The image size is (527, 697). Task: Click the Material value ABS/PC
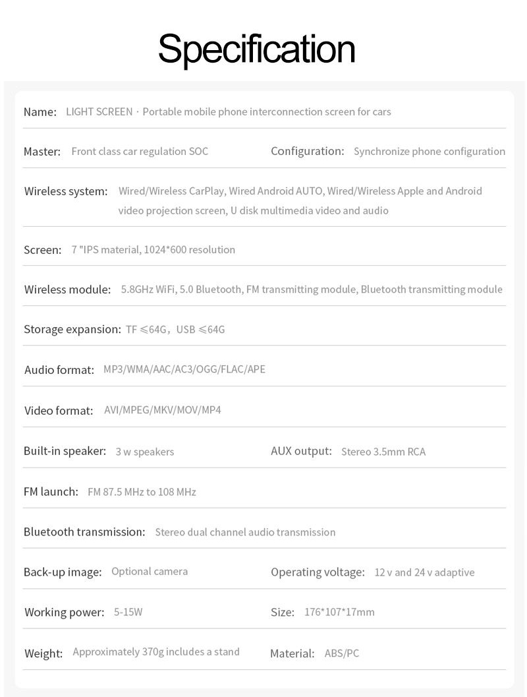pos(342,653)
